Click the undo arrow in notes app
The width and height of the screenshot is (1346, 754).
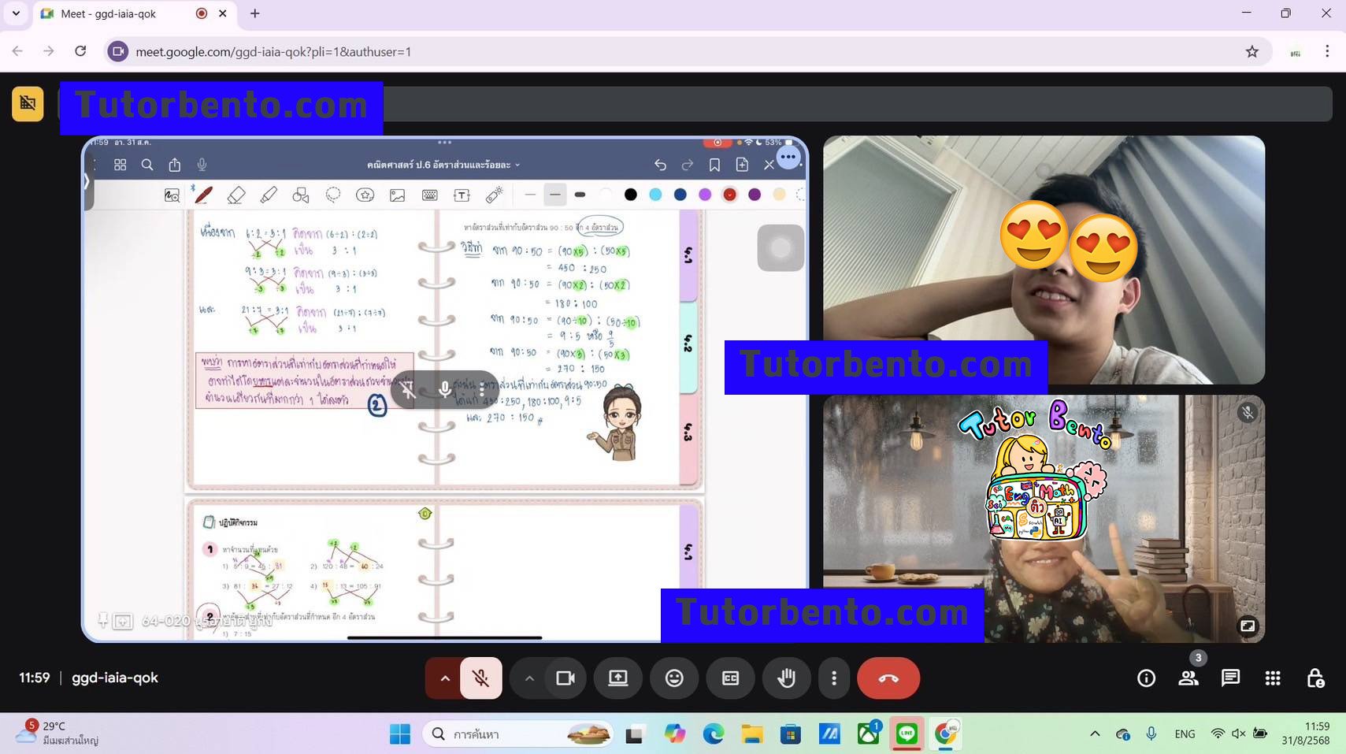(661, 165)
